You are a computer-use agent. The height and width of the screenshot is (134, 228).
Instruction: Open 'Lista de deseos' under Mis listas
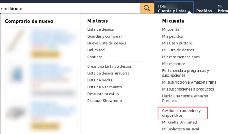[x=101, y=29]
